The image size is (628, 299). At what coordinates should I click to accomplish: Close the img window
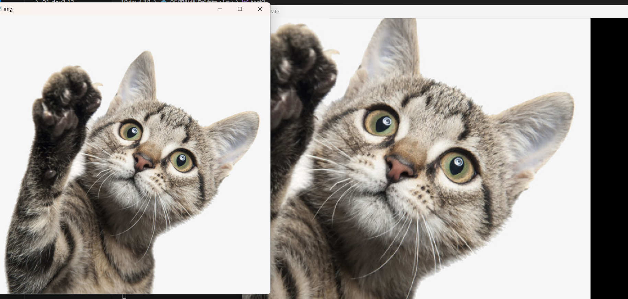click(260, 9)
